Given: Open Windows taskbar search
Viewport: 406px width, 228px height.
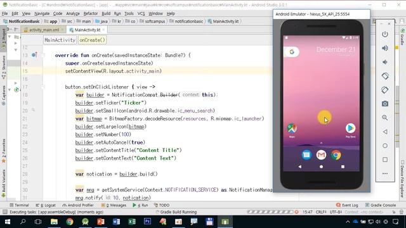Looking at the screenshot, I should click(23, 222).
